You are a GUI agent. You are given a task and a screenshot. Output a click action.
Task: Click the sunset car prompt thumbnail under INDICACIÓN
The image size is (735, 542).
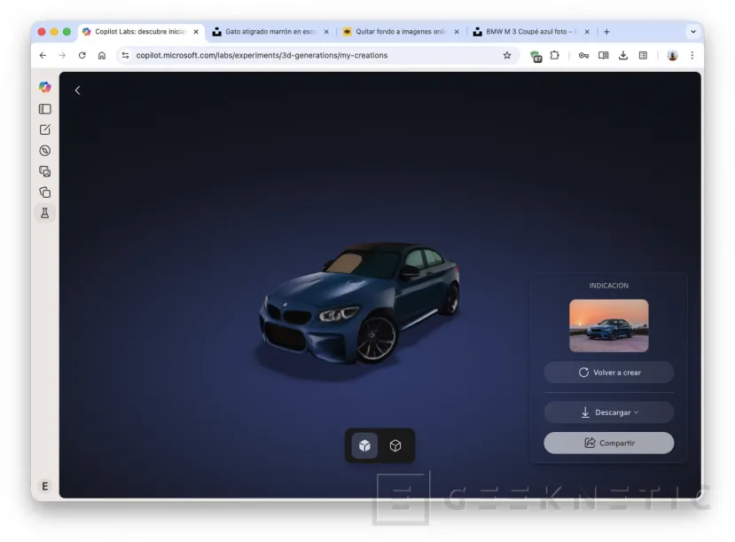608,326
